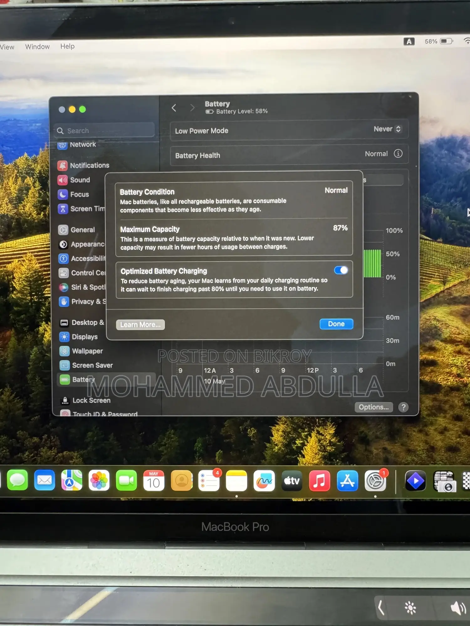Toggle Optimized Battery Charging switch
This screenshot has height=626, width=470.
341,270
